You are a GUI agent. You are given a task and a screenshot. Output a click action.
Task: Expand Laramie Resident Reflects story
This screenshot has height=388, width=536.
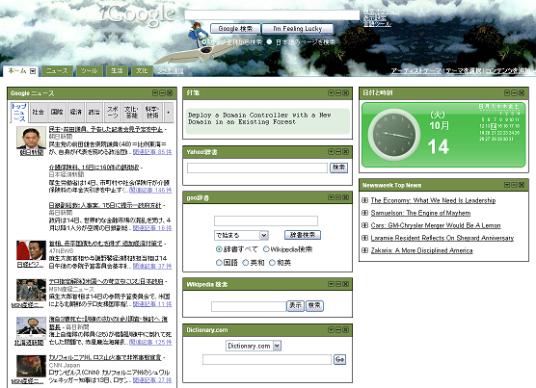[x=364, y=238]
